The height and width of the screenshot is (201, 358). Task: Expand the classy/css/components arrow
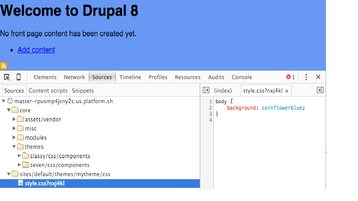pyautogui.click(x=19, y=156)
